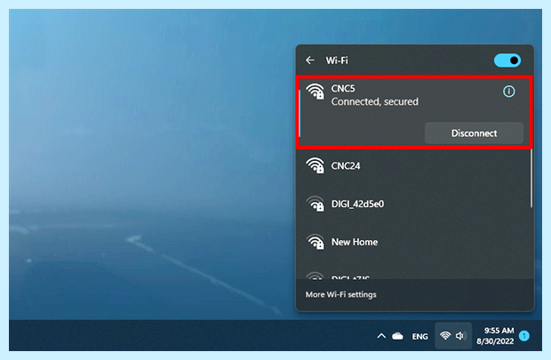
Task: Open the clock showing 9:55 AM
Action: (496, 336)
